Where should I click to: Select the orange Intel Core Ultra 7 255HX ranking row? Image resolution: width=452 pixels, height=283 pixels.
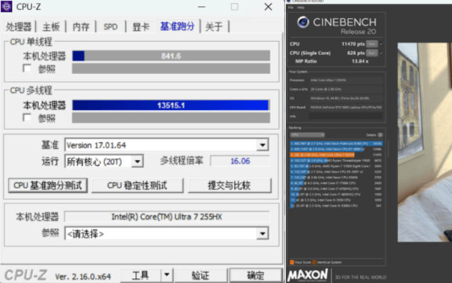336,154
